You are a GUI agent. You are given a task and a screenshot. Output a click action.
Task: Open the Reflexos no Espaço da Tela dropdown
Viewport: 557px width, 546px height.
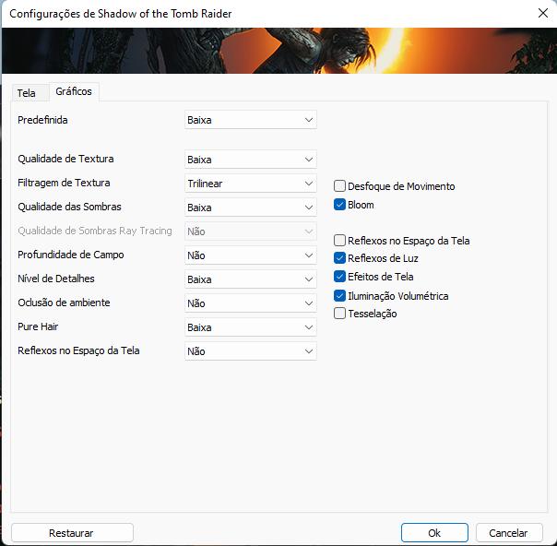[250, 351]
